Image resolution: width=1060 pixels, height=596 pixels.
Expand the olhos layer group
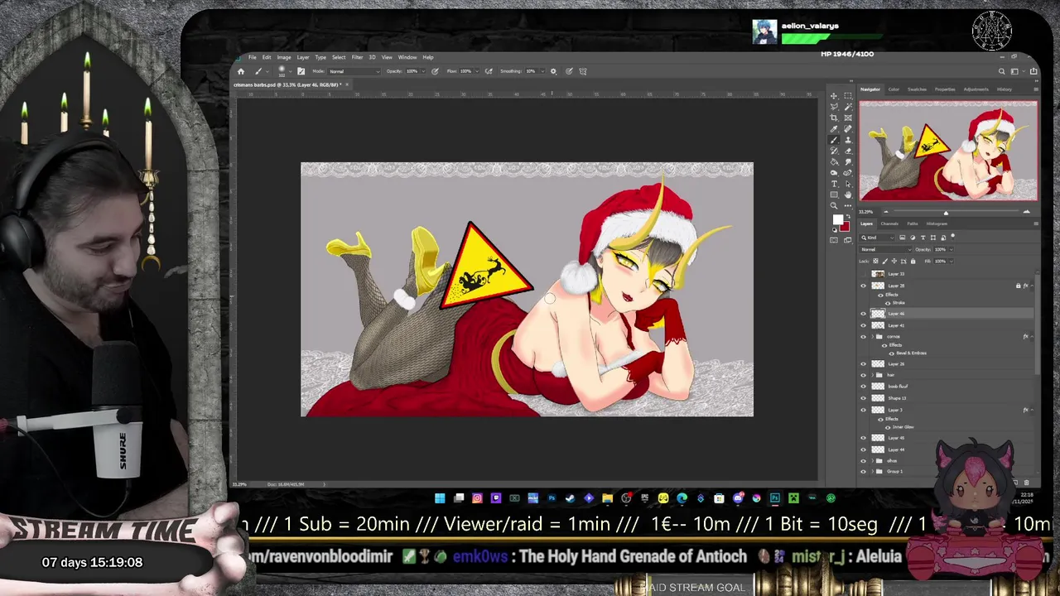tap(873, 461)
